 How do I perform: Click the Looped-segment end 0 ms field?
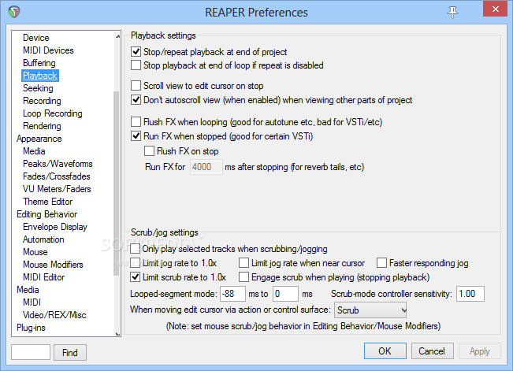(x=285, y=294)
